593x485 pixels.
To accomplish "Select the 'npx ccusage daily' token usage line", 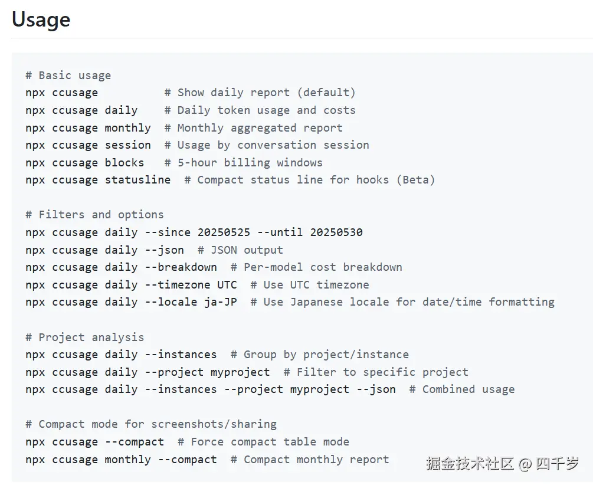I will [81, 110].
